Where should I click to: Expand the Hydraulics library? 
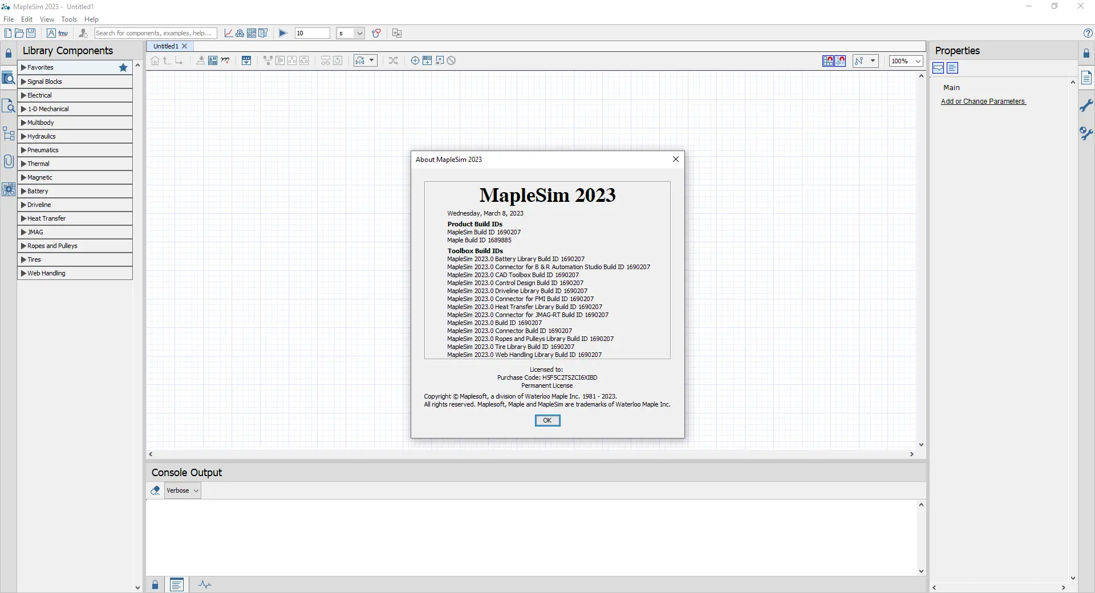pos(75,136)
